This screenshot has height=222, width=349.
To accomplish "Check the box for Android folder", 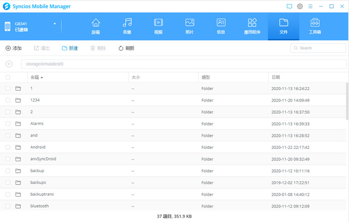I will point(8,147).
